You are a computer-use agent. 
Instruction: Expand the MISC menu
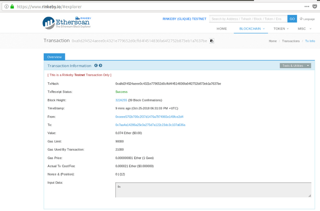pos(304,29)
